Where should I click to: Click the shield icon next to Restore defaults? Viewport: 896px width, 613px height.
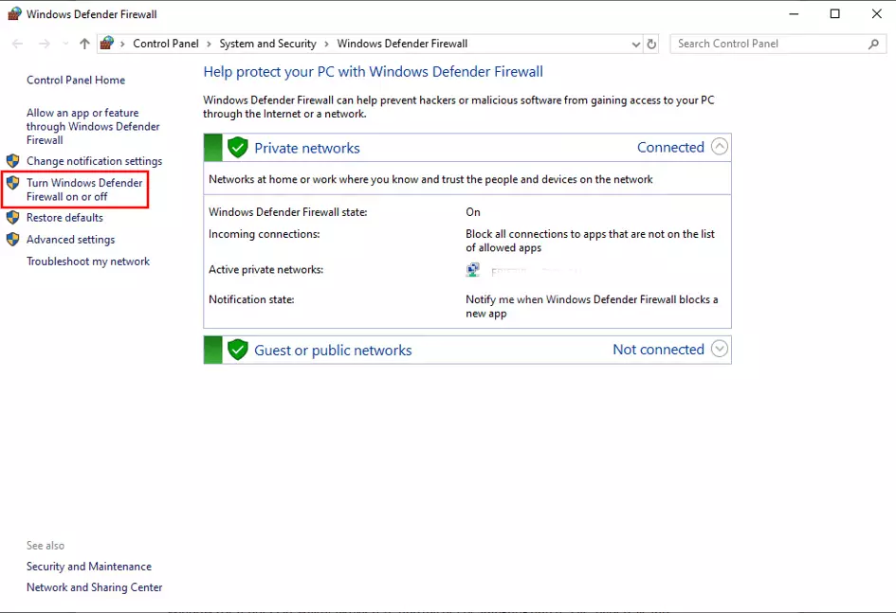coord(13,218)
